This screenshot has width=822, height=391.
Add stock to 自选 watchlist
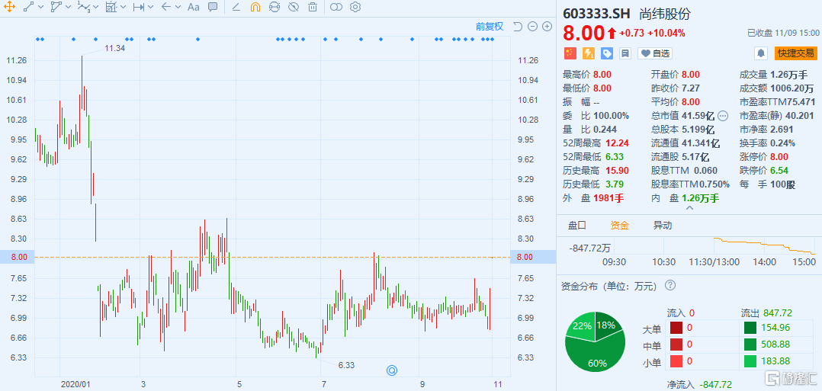coord(655,53)
